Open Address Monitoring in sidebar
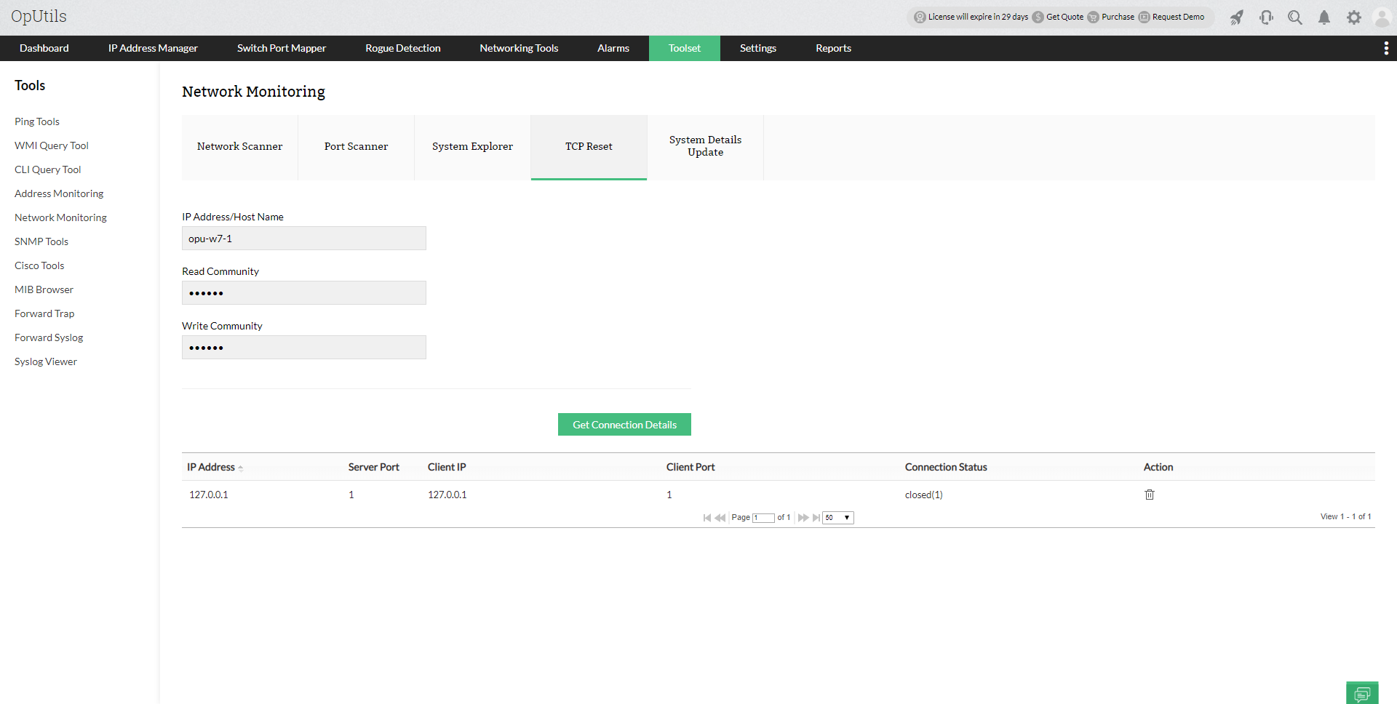Screen dimensions: 1397x704 (59, 193)
